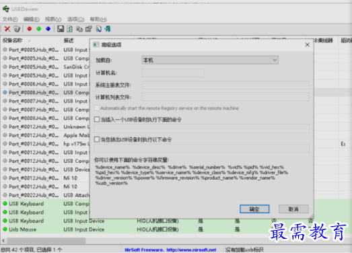Image resolution: width=352 pixels, height=253 pixels.
Task: Open the 视图(V) menu
Action: [53, 20]
